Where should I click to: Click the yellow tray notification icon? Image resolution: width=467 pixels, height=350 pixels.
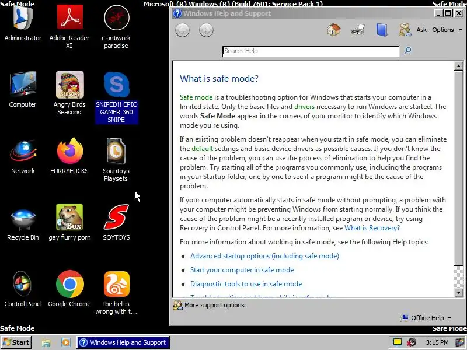[x=398, y=342]
